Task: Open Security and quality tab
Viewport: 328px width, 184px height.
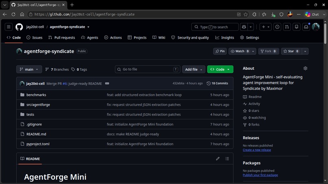Action: [x=190, y=38]
